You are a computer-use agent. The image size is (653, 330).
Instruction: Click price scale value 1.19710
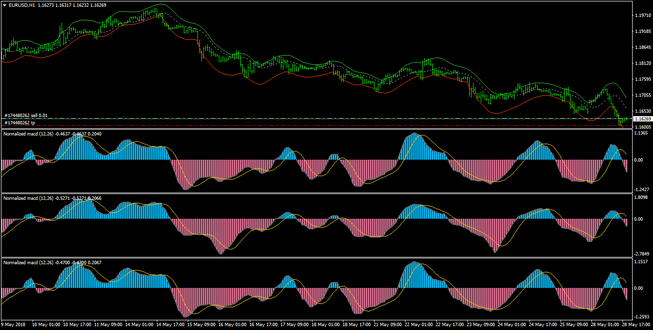coord(642,15)
